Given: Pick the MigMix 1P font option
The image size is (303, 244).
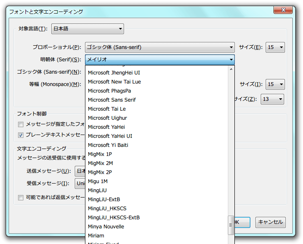Looking at the screenshot, I should click(x=100, y=154).
